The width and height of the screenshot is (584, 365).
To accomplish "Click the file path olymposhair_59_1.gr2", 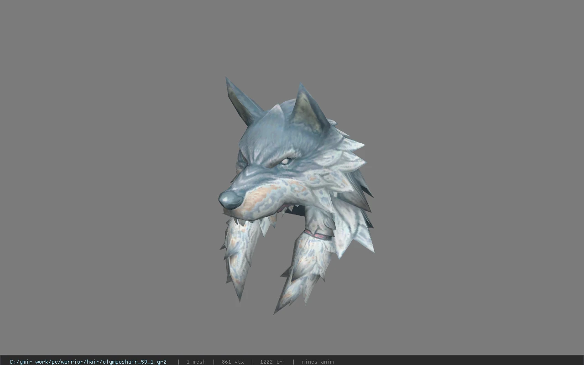I will pyautogui.click(x=88, y=362).
